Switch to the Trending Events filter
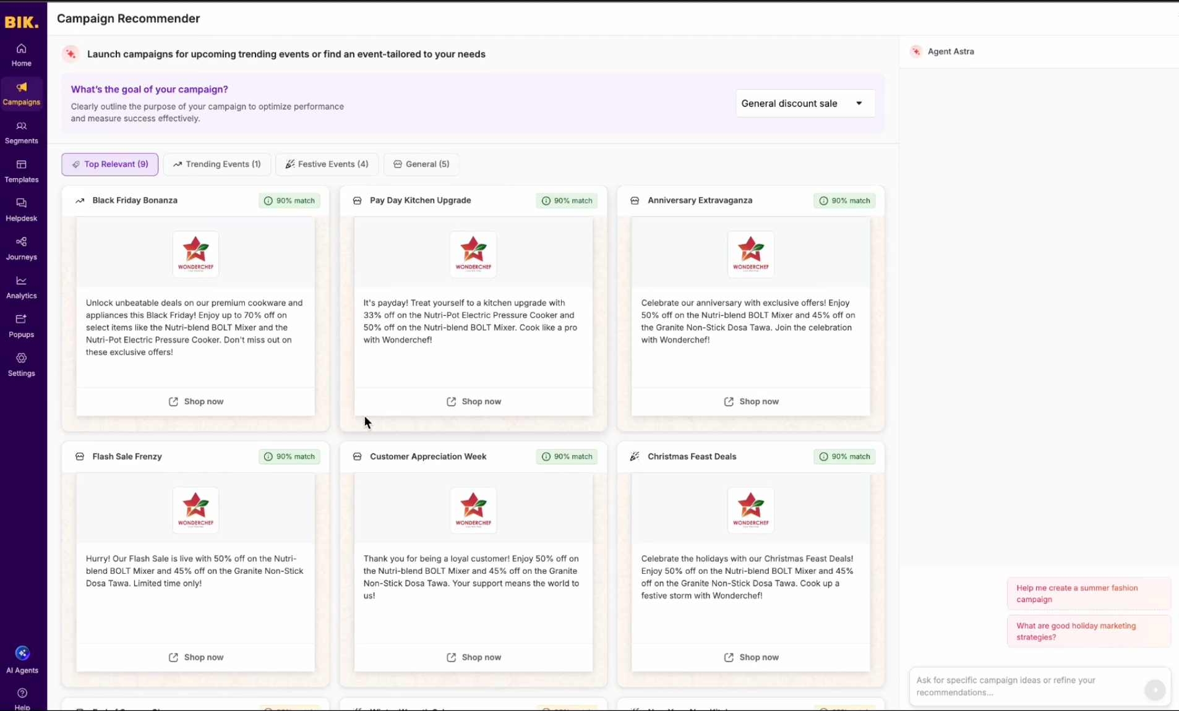This screenshot has width=1179, height=711. click(217, 164)
